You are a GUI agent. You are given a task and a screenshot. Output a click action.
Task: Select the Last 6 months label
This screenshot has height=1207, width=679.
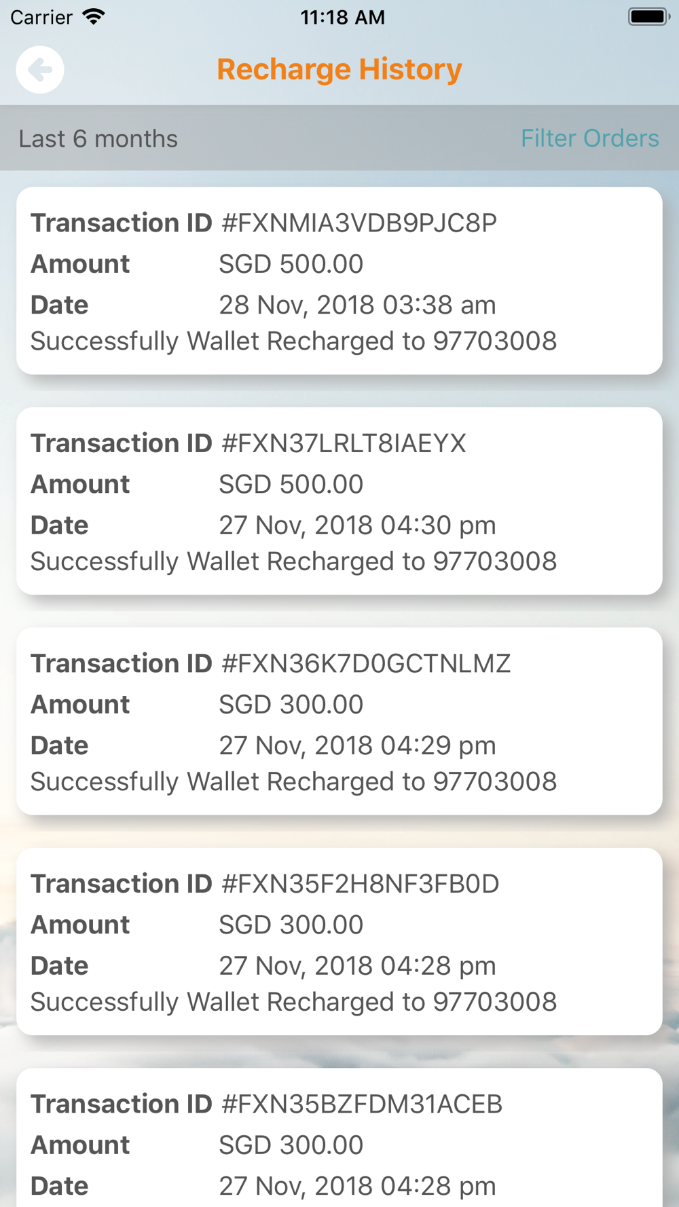98,139
